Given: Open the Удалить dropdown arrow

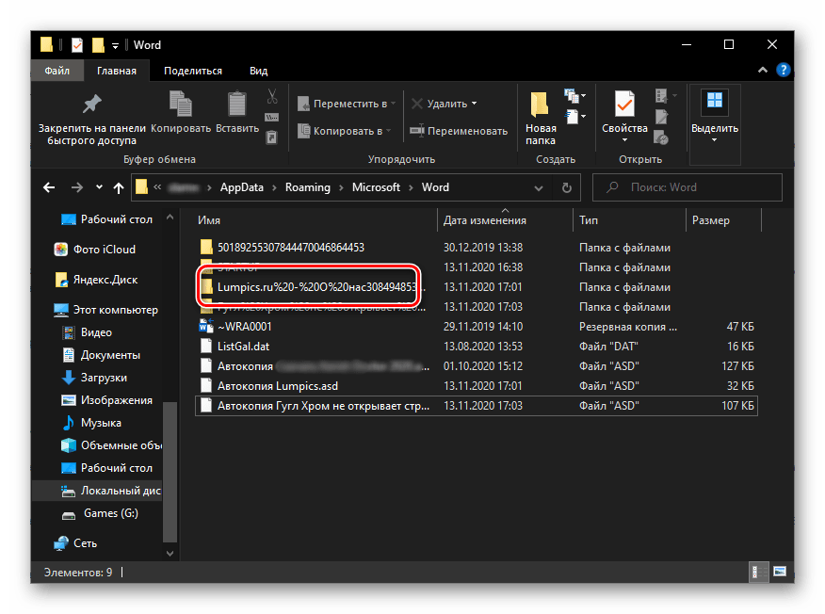Looking at the screenshot, I should 474,104.
